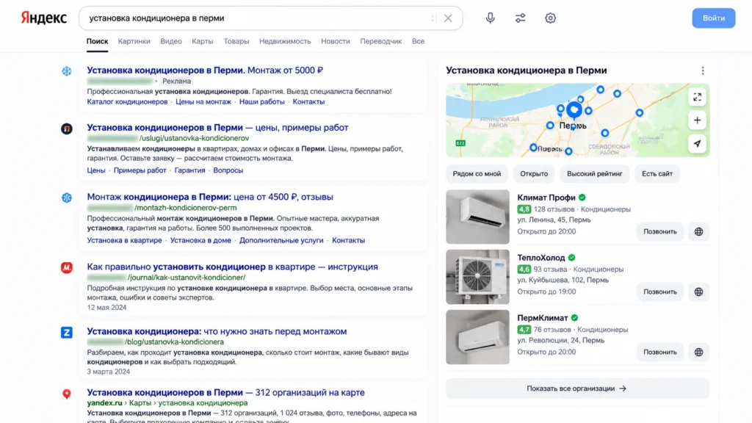Open the ПермКлимат thumbnail photo
The image size is (752, 423).
tap(477, 337)
